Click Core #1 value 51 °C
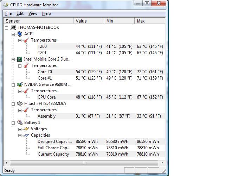This screenshot has width=225, height=176. click(x=89, y=78)
